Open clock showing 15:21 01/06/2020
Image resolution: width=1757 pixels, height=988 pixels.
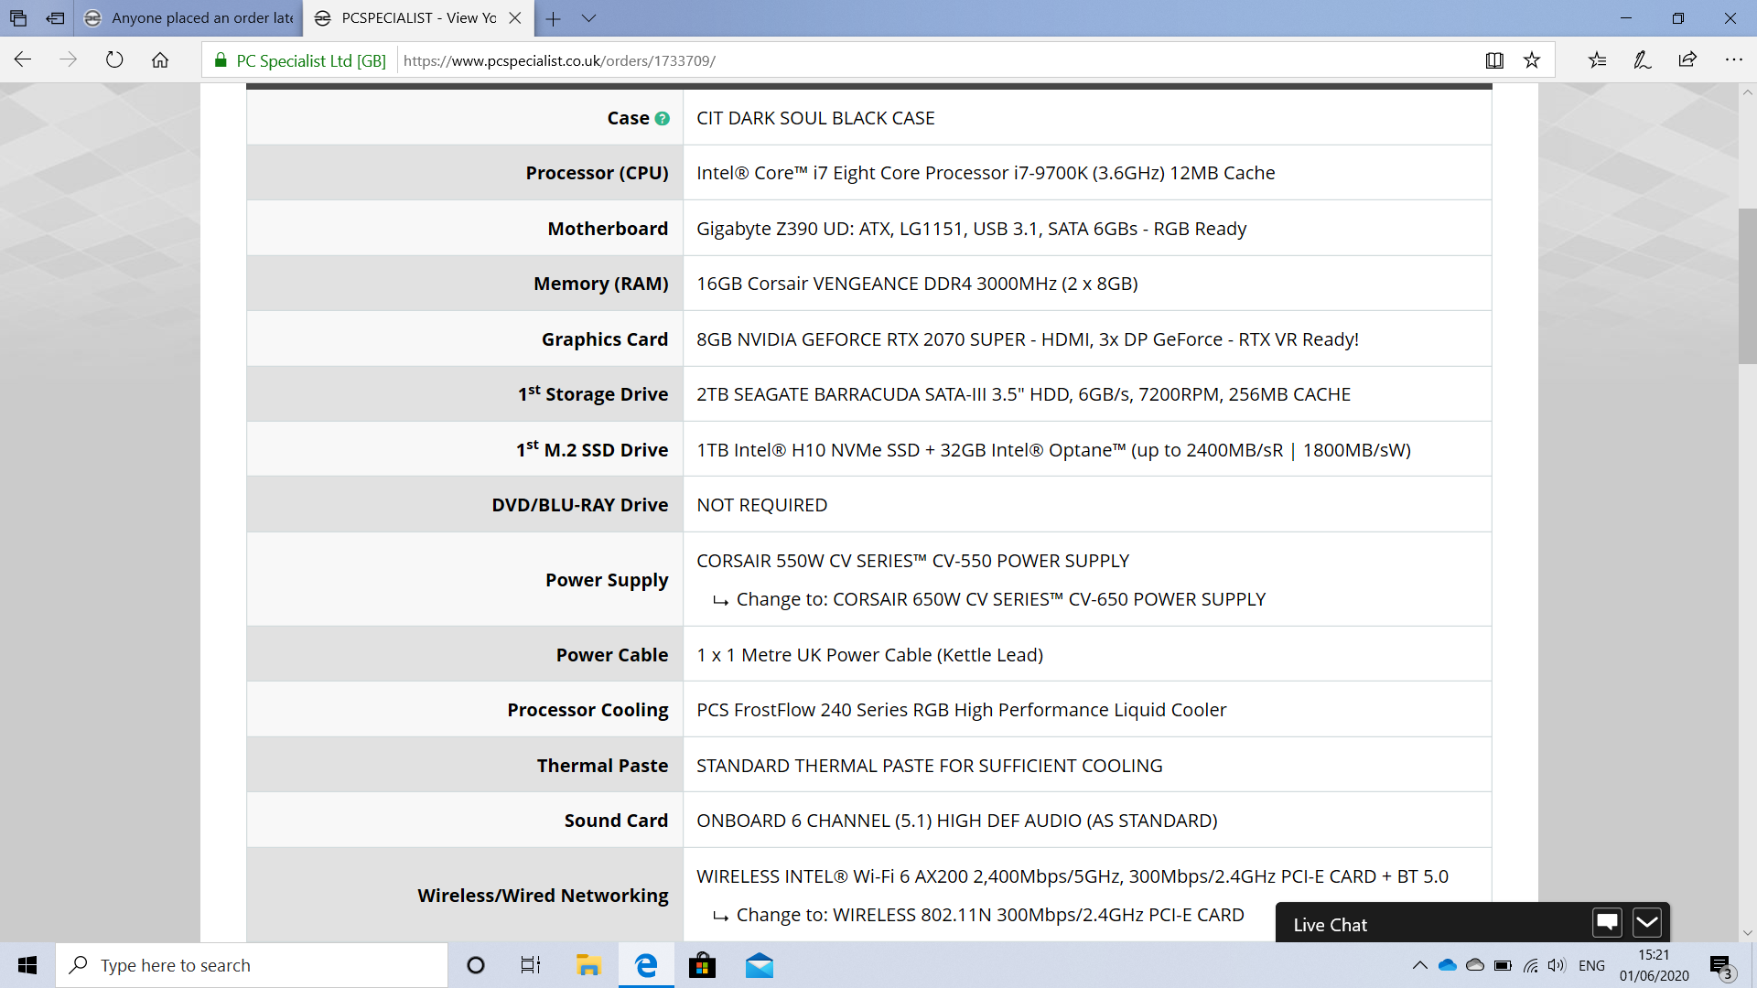1654,965
